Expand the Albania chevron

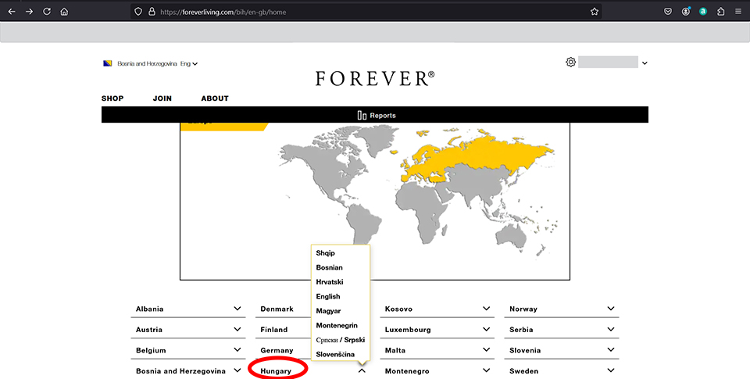click(237, 309)
